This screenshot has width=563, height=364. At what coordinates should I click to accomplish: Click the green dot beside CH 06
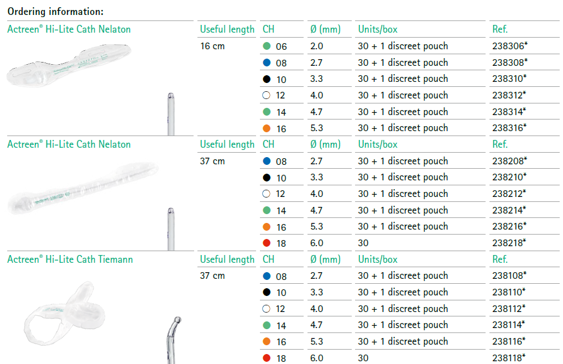point(267,46)
